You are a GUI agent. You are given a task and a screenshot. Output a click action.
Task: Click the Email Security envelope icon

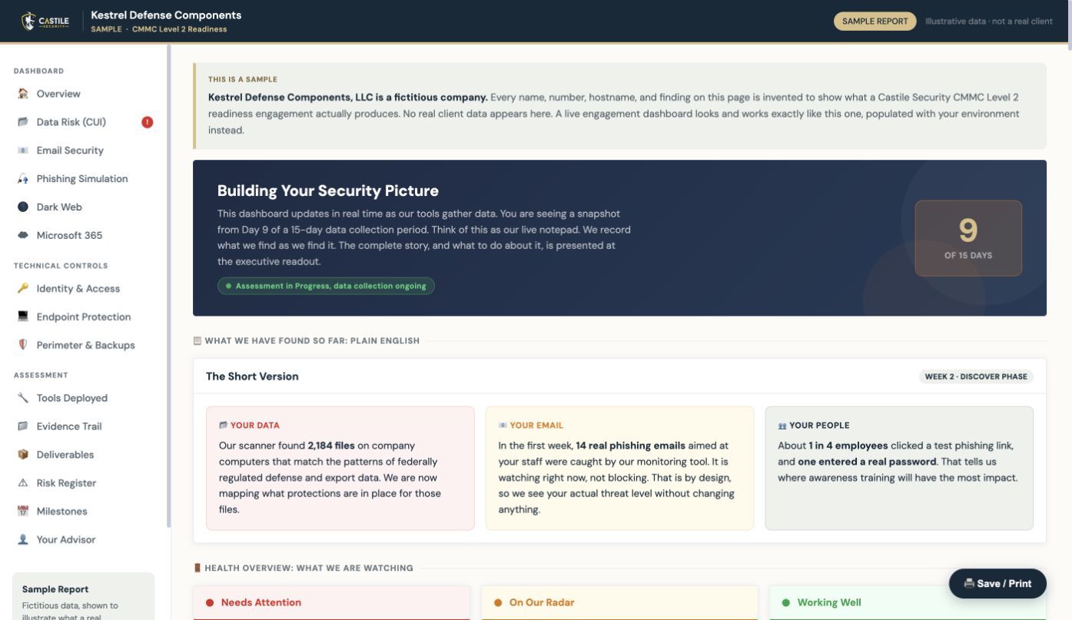coord(23,151)
